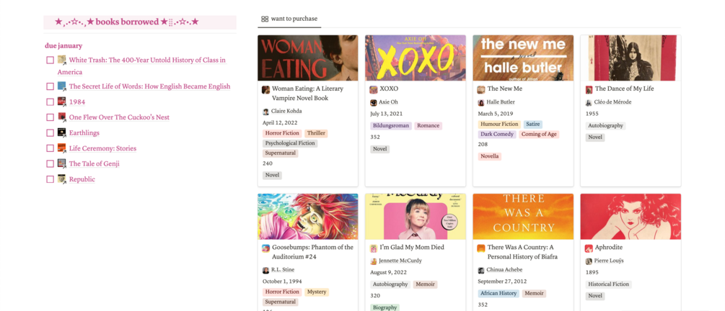This screenshot has width=725, height=311.
Task: Click the Novella tag
Action: (x=490, y=156)
